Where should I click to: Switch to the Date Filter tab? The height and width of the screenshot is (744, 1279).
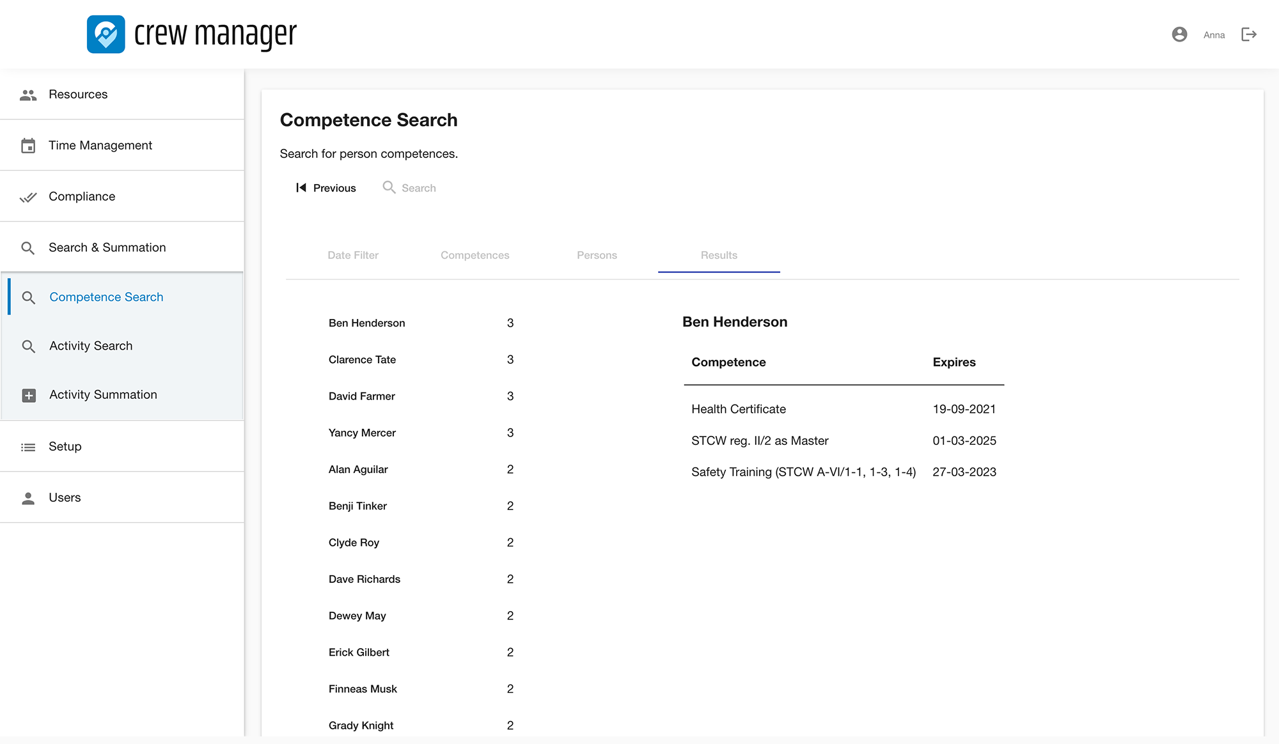353,255
